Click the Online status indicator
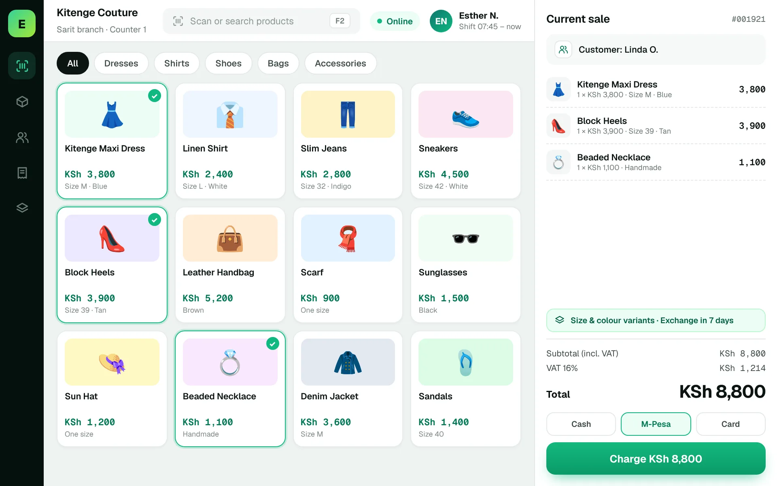Image resolution: width=777 pixels, height=486 pixels. 395,21
